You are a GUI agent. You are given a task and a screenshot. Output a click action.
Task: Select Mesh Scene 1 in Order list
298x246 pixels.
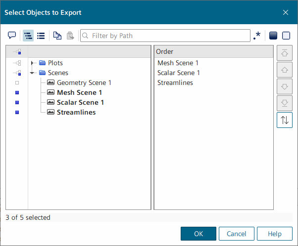click(x=178, y=63)
